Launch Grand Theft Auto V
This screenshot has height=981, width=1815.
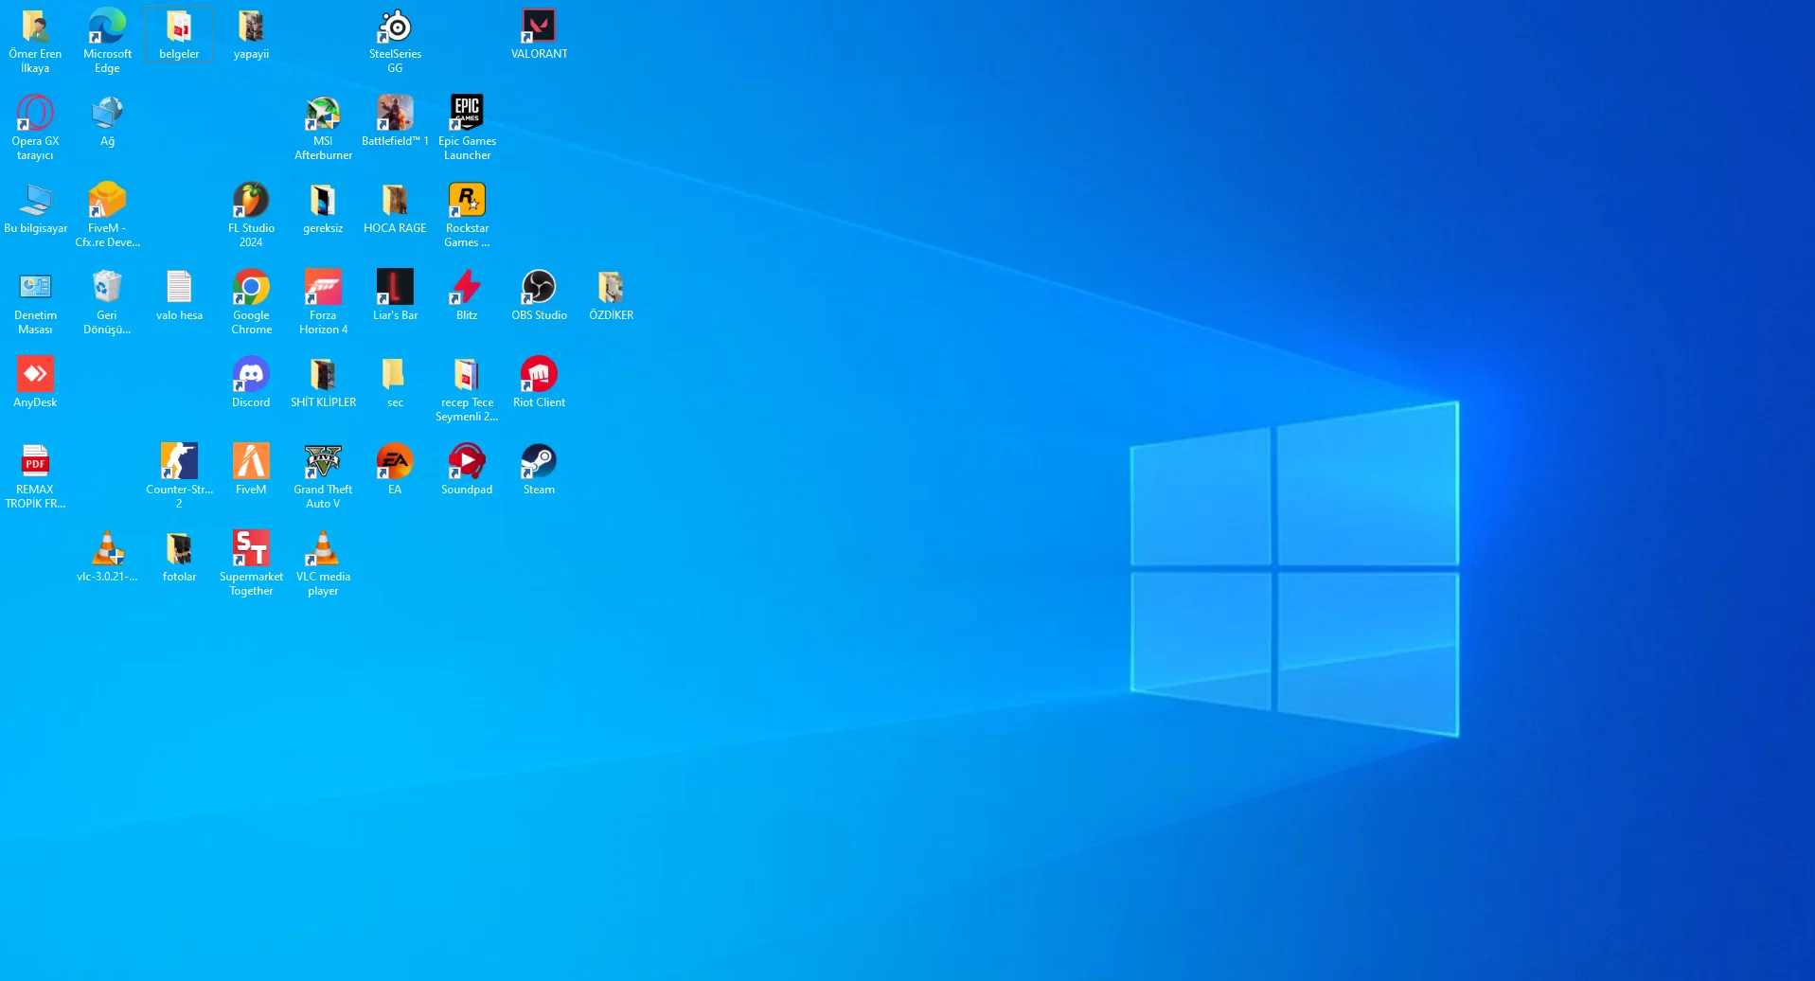pyautogui.click(x=323, y=461)
